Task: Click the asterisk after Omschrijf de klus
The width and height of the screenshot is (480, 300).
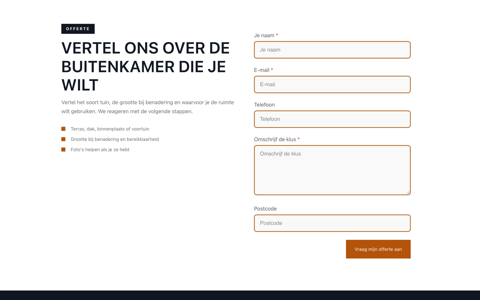Action: [x=298, y=139]
